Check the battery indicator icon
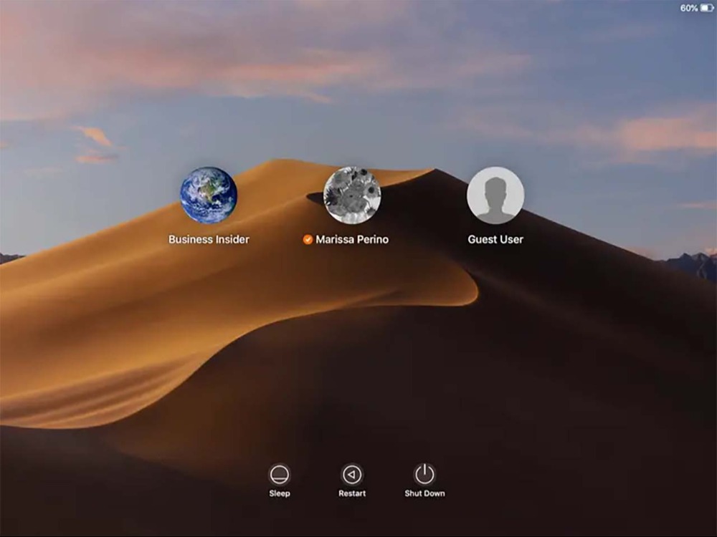The image size is (717, 537). click(x=706, y=8)
